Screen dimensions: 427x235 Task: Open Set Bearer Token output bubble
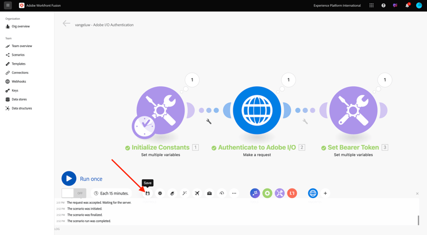pyautogui.click(x=385, y=80)
